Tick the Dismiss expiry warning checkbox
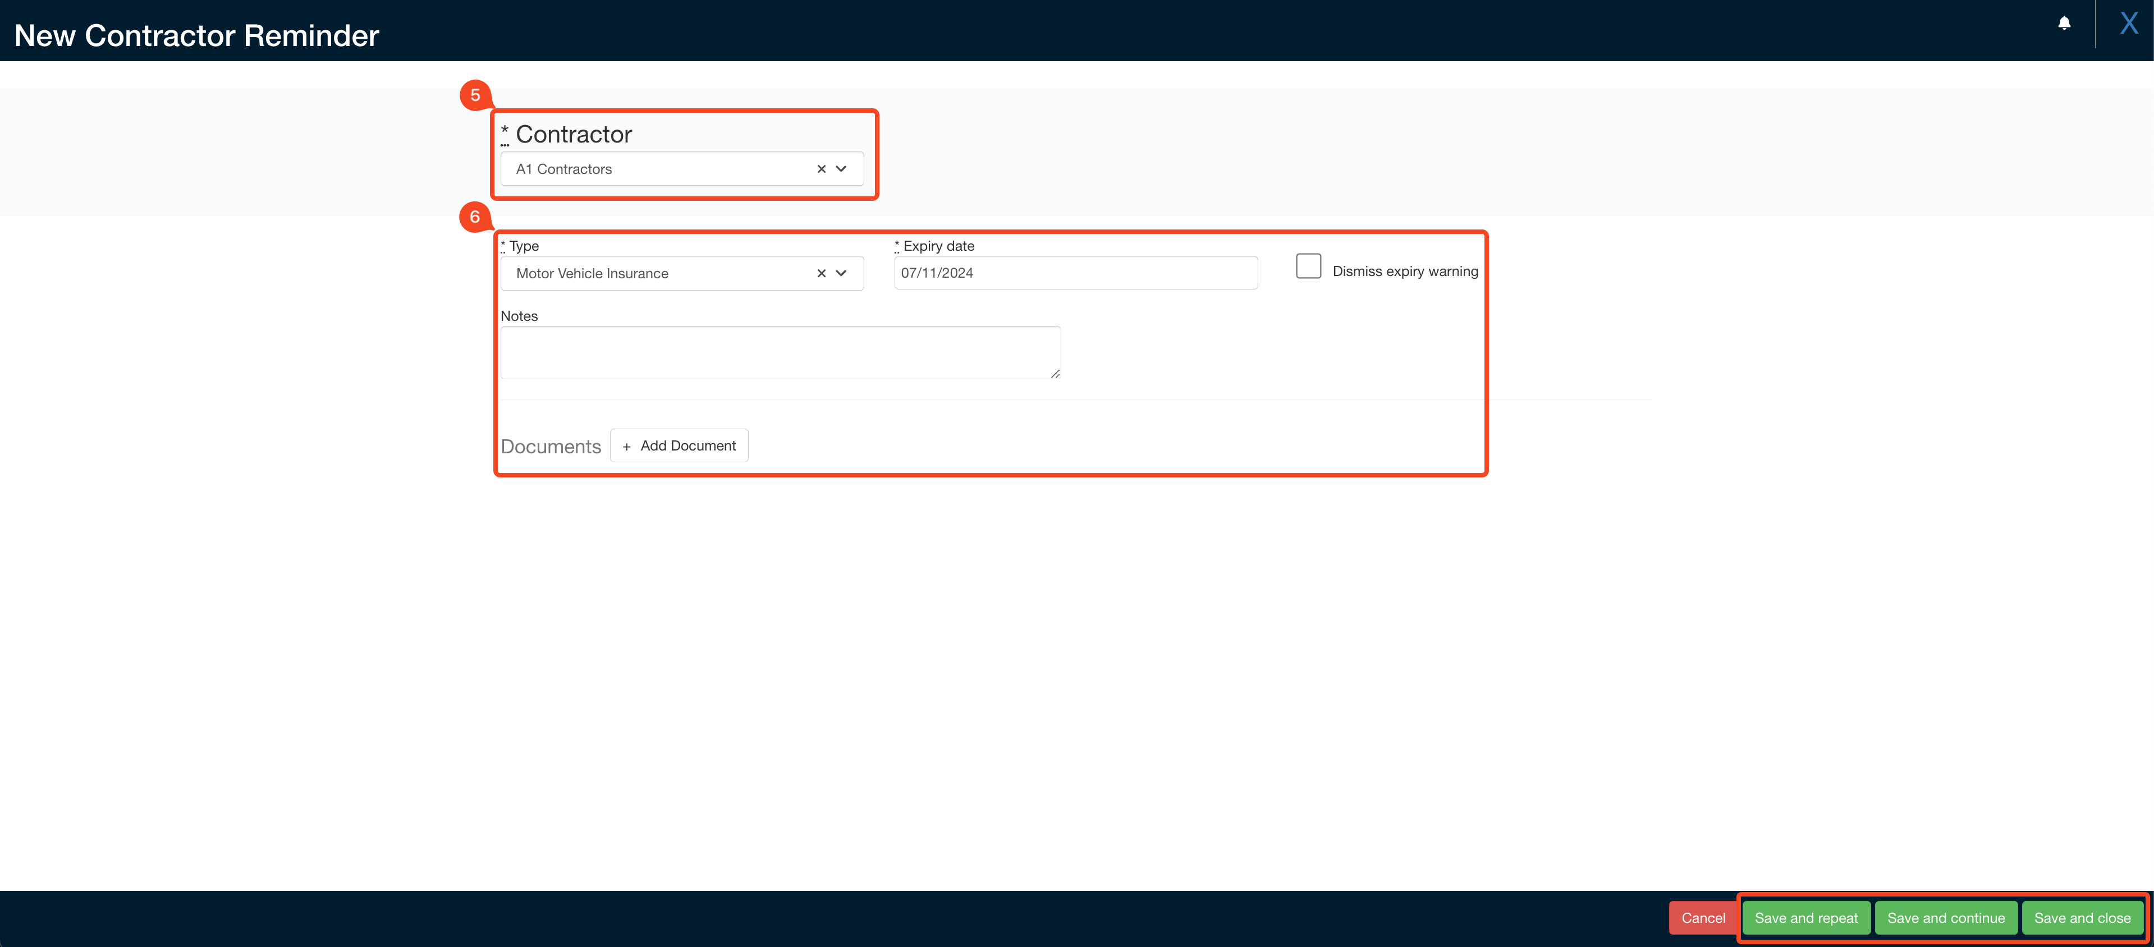The image size is (2154, 947). coord(1308,266)
